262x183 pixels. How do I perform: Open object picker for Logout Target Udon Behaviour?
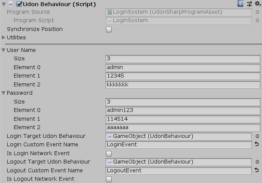257,162
